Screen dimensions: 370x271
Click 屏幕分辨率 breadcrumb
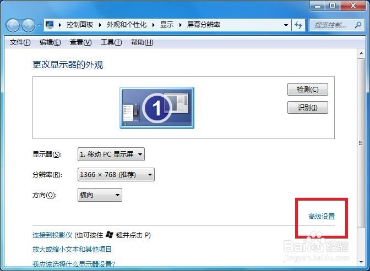click(x=204, y=25)
